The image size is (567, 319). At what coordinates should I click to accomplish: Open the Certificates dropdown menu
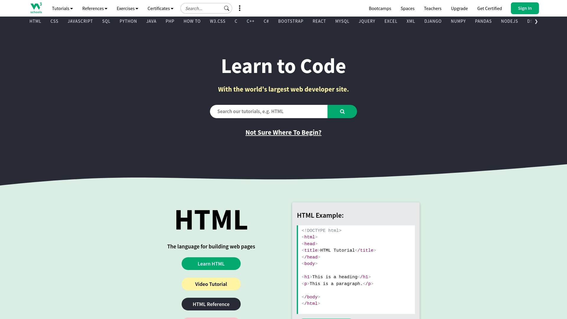[160, 8]
